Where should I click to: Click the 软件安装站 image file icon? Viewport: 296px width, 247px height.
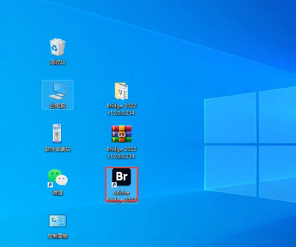pyautogui.click(x=57, y=134)
